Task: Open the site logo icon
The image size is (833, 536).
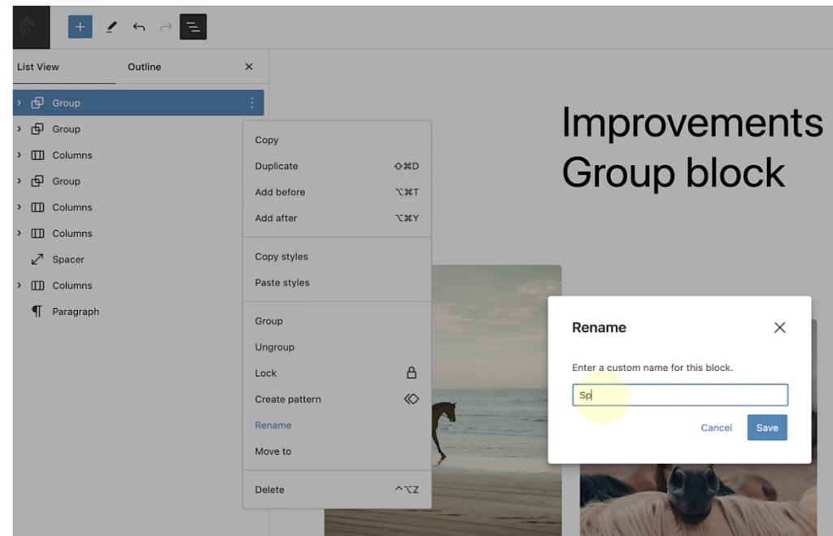Action: (31, 27)
